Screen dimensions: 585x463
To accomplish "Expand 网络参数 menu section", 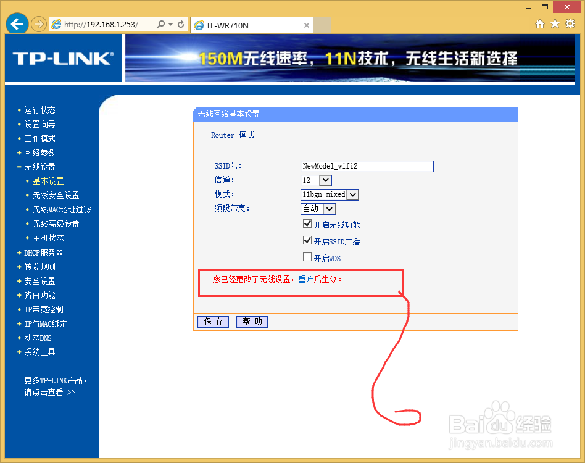I will pos(39,152).
